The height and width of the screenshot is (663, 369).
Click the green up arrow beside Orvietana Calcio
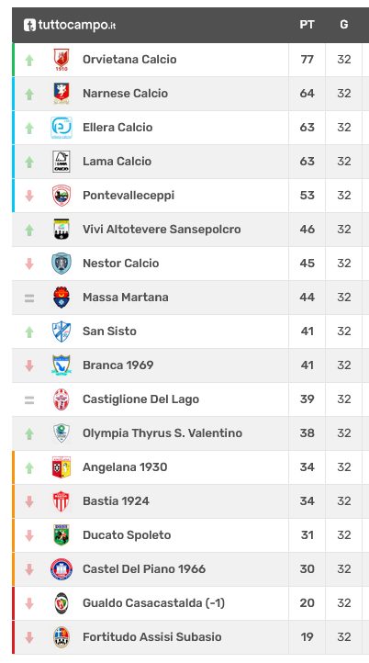pyautogui.click(x=29, y=60)
